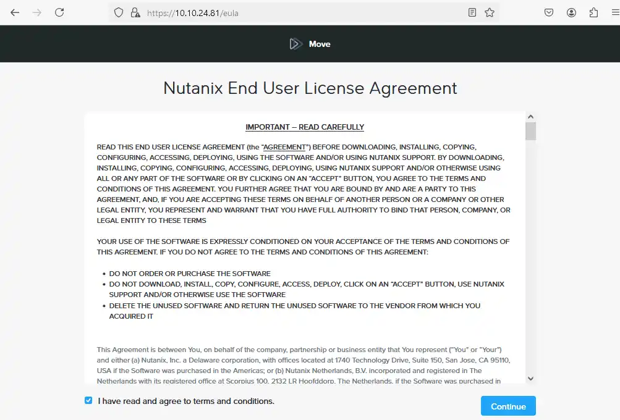Uncheck the agree to terms checkbox

point(88,401)
